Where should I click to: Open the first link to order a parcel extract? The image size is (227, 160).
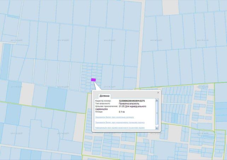click(x=115, y=117)
